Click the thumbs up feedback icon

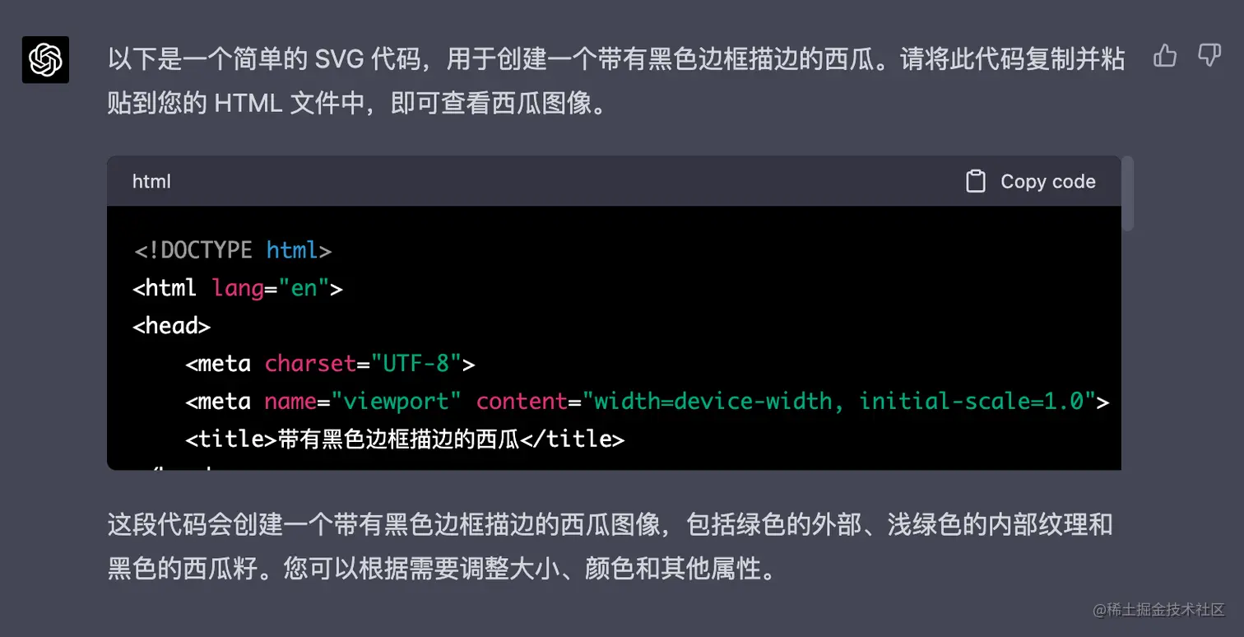[x=1165, y=56]
